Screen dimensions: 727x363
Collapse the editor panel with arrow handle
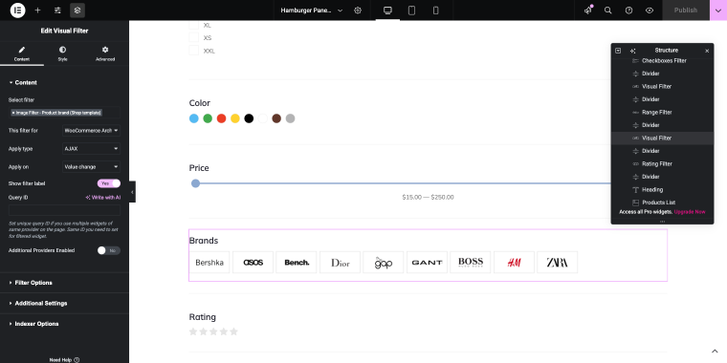pyautogui.click(x=132, y=192)
